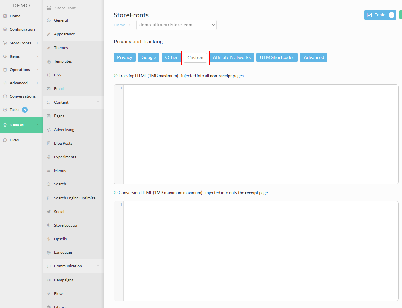Screen dimensions: 402x308
Task: Open the UTM Shortcodes tab
Action: tap(277, 57)
